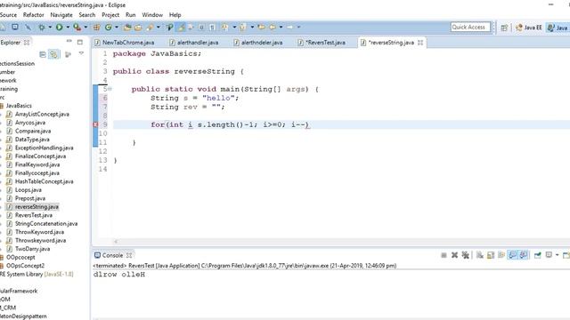Maximize the Package Explorer panel
570x320 pixels.
pyautogui.click(x=80, y=42)
